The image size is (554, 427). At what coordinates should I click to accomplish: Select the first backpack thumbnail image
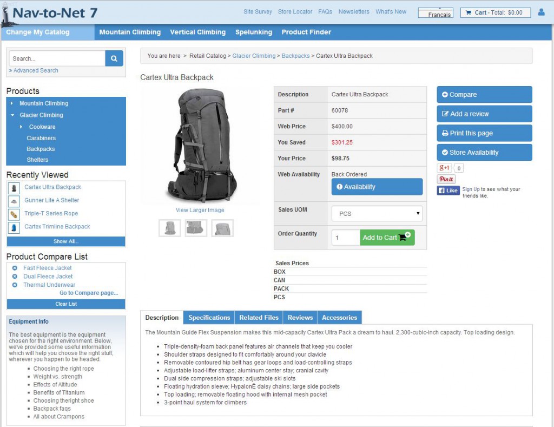coord(170,228)
